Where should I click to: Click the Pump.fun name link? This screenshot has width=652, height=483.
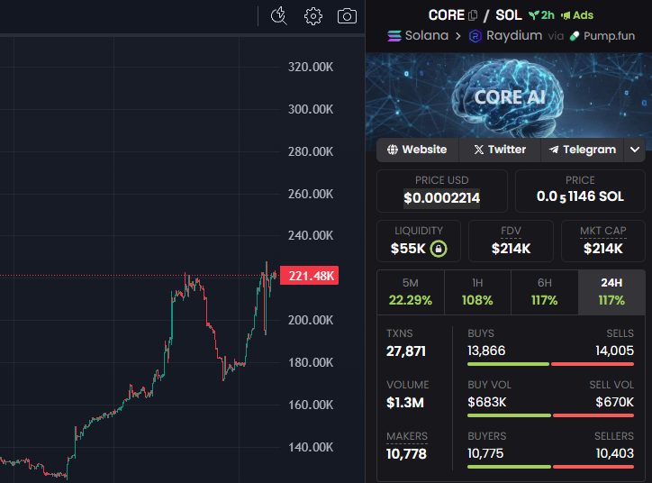pos(609,36)
